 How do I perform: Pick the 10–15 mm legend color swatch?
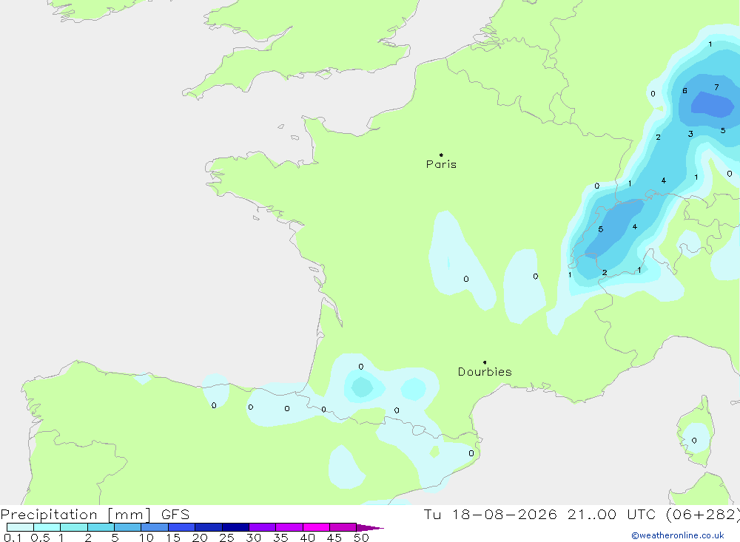155,527
